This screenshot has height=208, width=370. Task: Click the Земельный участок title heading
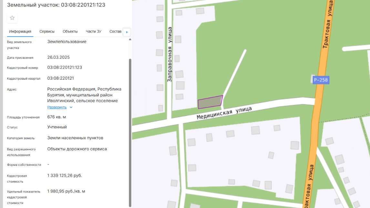(x=56, y=5)
